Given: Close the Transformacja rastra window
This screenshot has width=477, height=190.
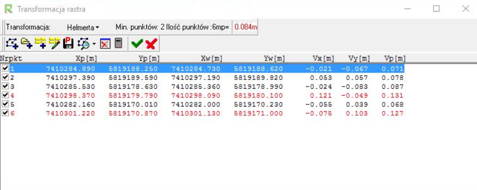Looking at the screenshot, I should click(465, 9).
